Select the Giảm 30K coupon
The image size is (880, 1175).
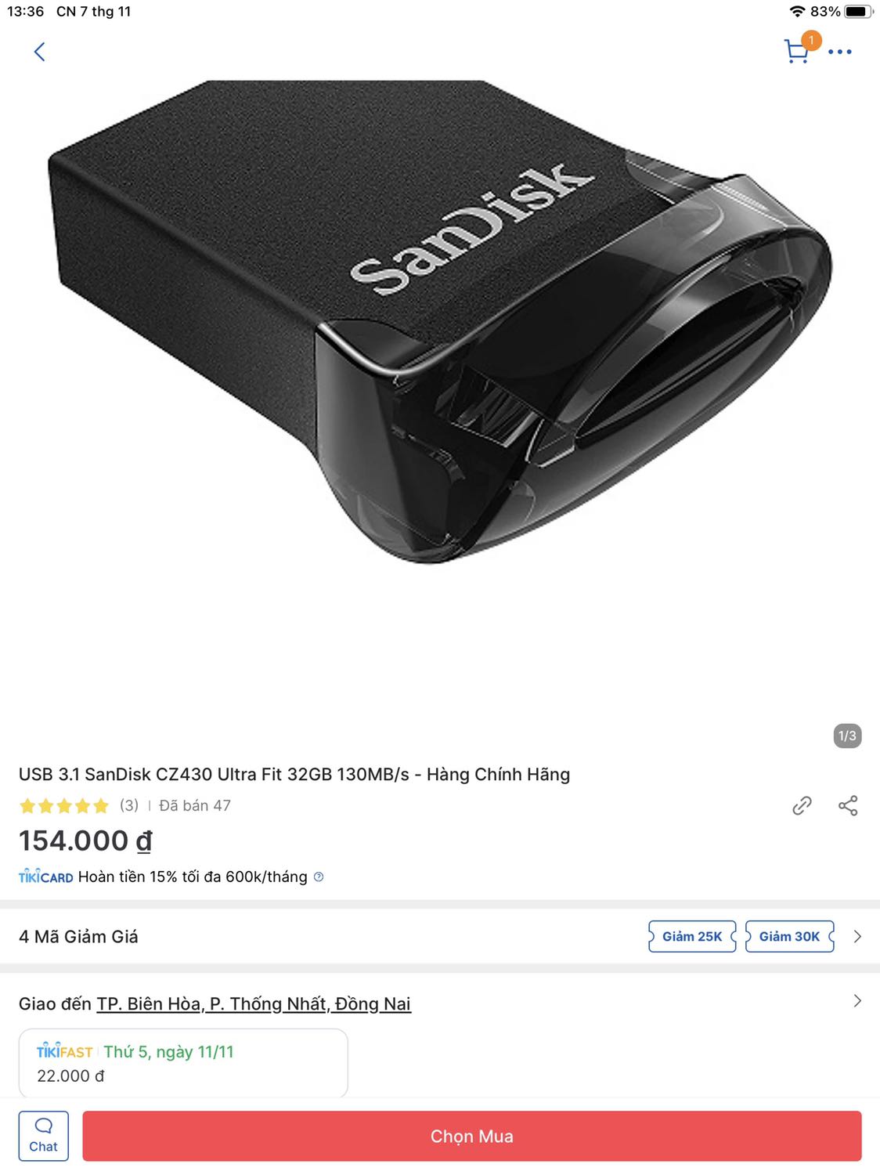[789, 936]
